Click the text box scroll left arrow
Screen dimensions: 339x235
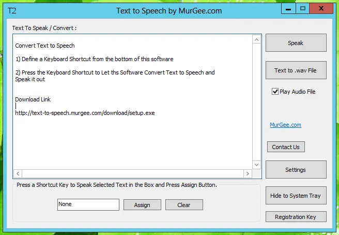click(x=18, y=174)
